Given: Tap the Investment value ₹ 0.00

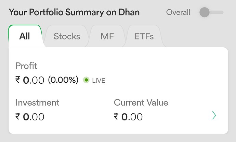Looking at the screenshot, I should [x=30, y=117].
